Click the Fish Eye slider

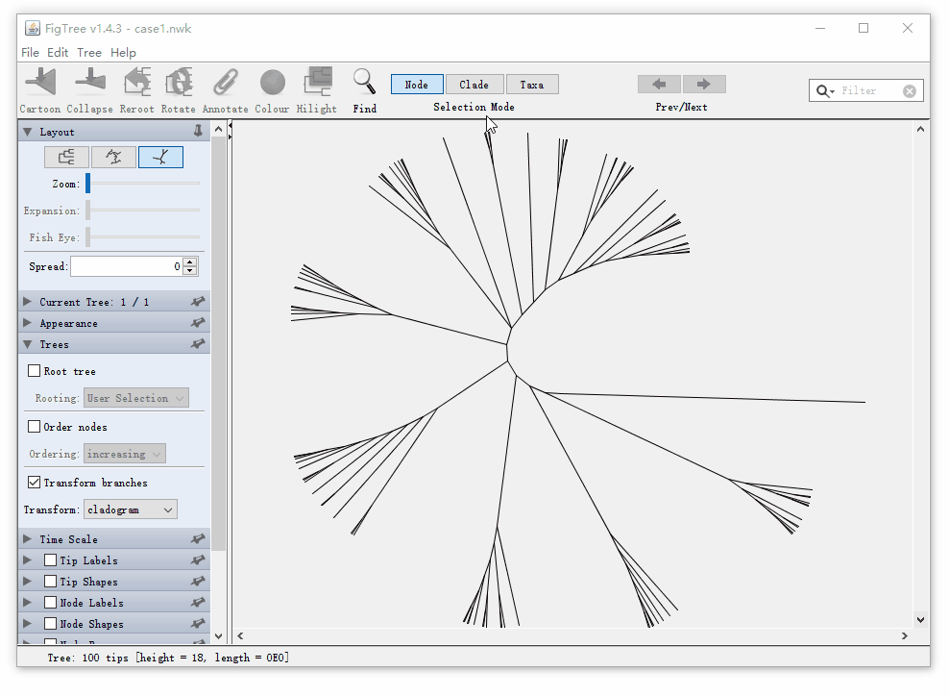tap(143, 236)
